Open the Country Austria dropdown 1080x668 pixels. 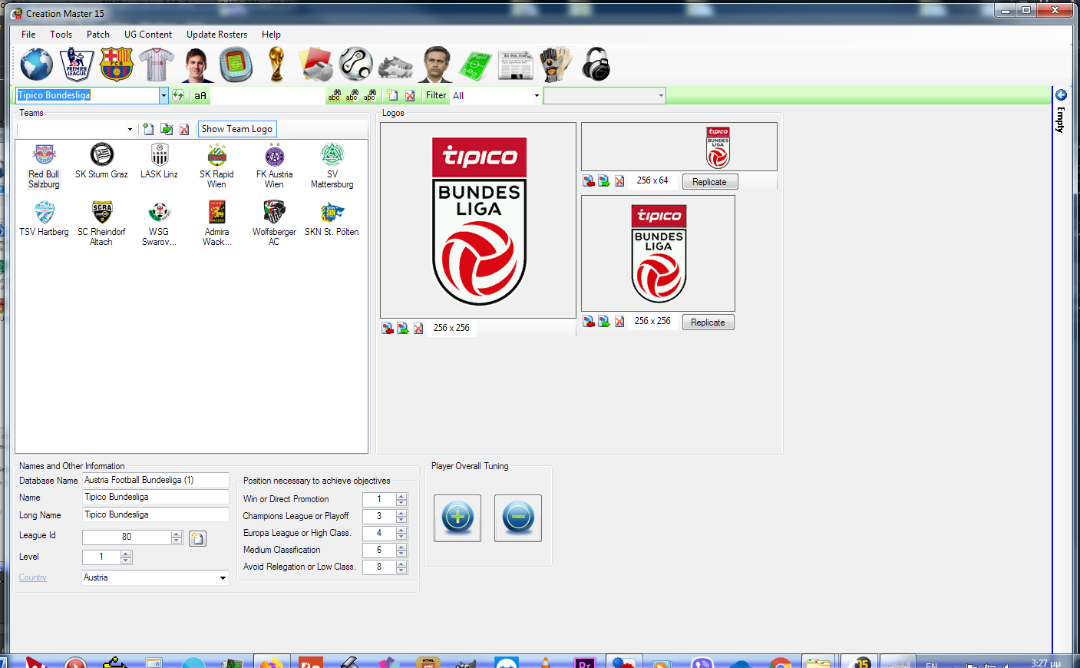coord(223,577)
